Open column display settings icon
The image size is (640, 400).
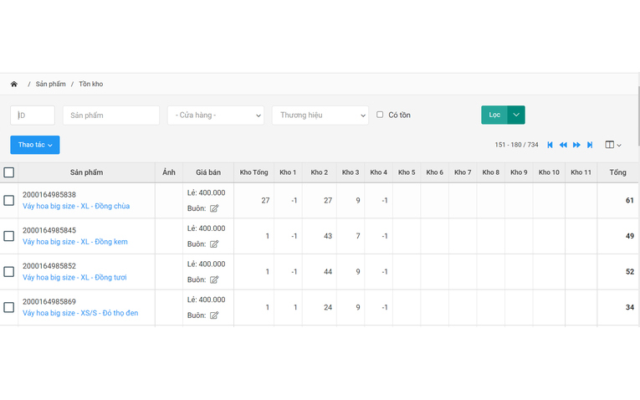click(x=612, y=145)
